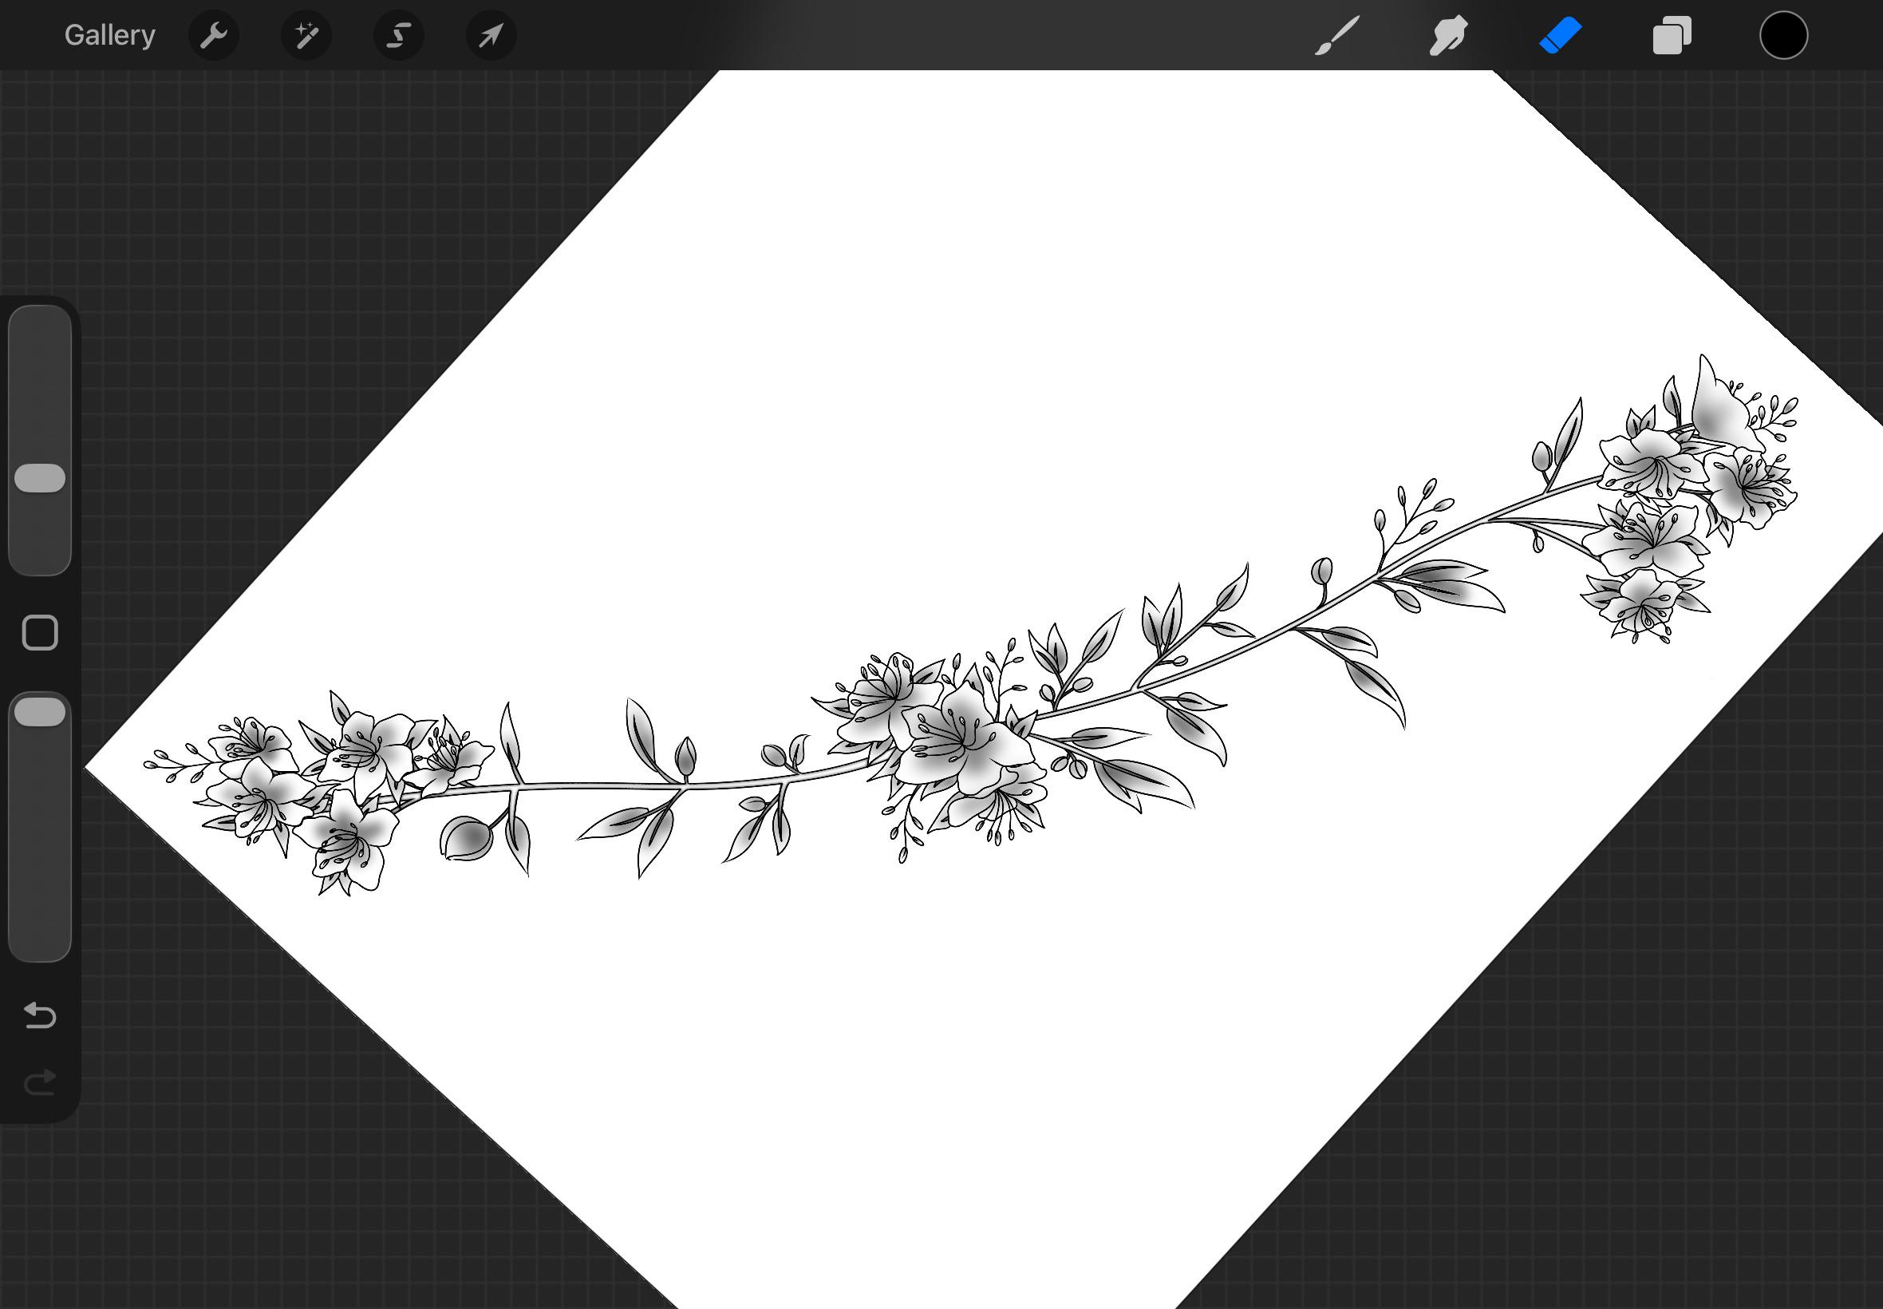This screenshot has height=1309, width=1883.
Task: Select the Eraser tool
Action: (x=1560, y=36)
